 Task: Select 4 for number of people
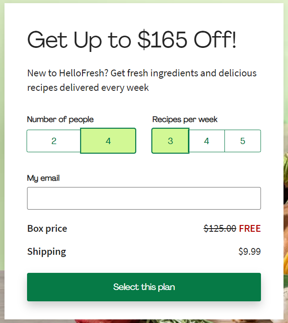click(108, 141)
